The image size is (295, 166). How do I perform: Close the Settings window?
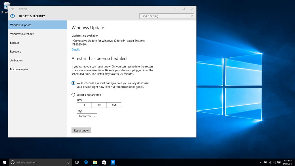pyautogui.click(x=192, y=9)
